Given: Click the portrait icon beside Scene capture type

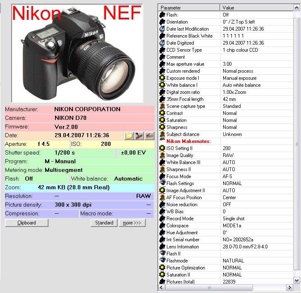Looking at the screenshot, I should (162, 106).
